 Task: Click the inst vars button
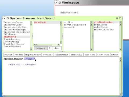click(90, 54)
